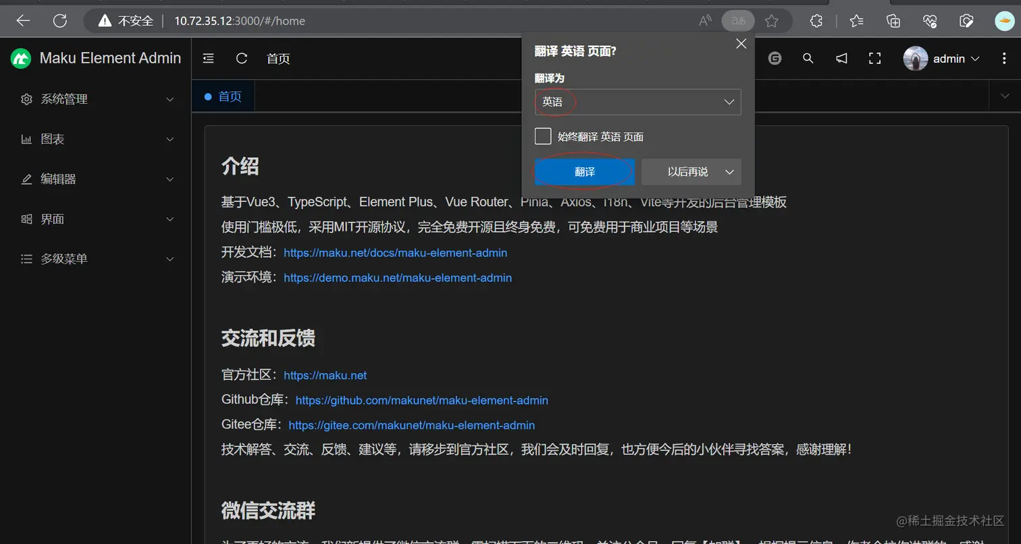Expand the 编辑器 chevron arrow

pyautogui.click(x=170, y=179)
